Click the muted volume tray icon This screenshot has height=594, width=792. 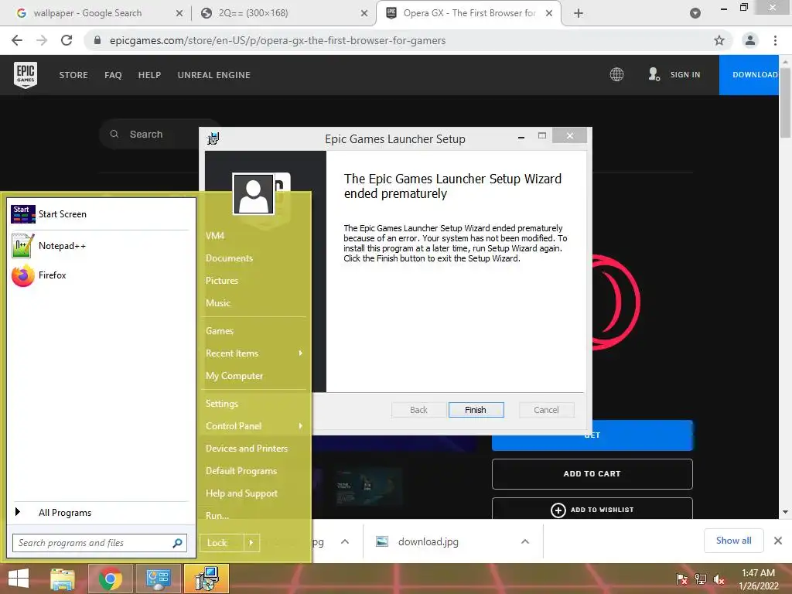719,579
